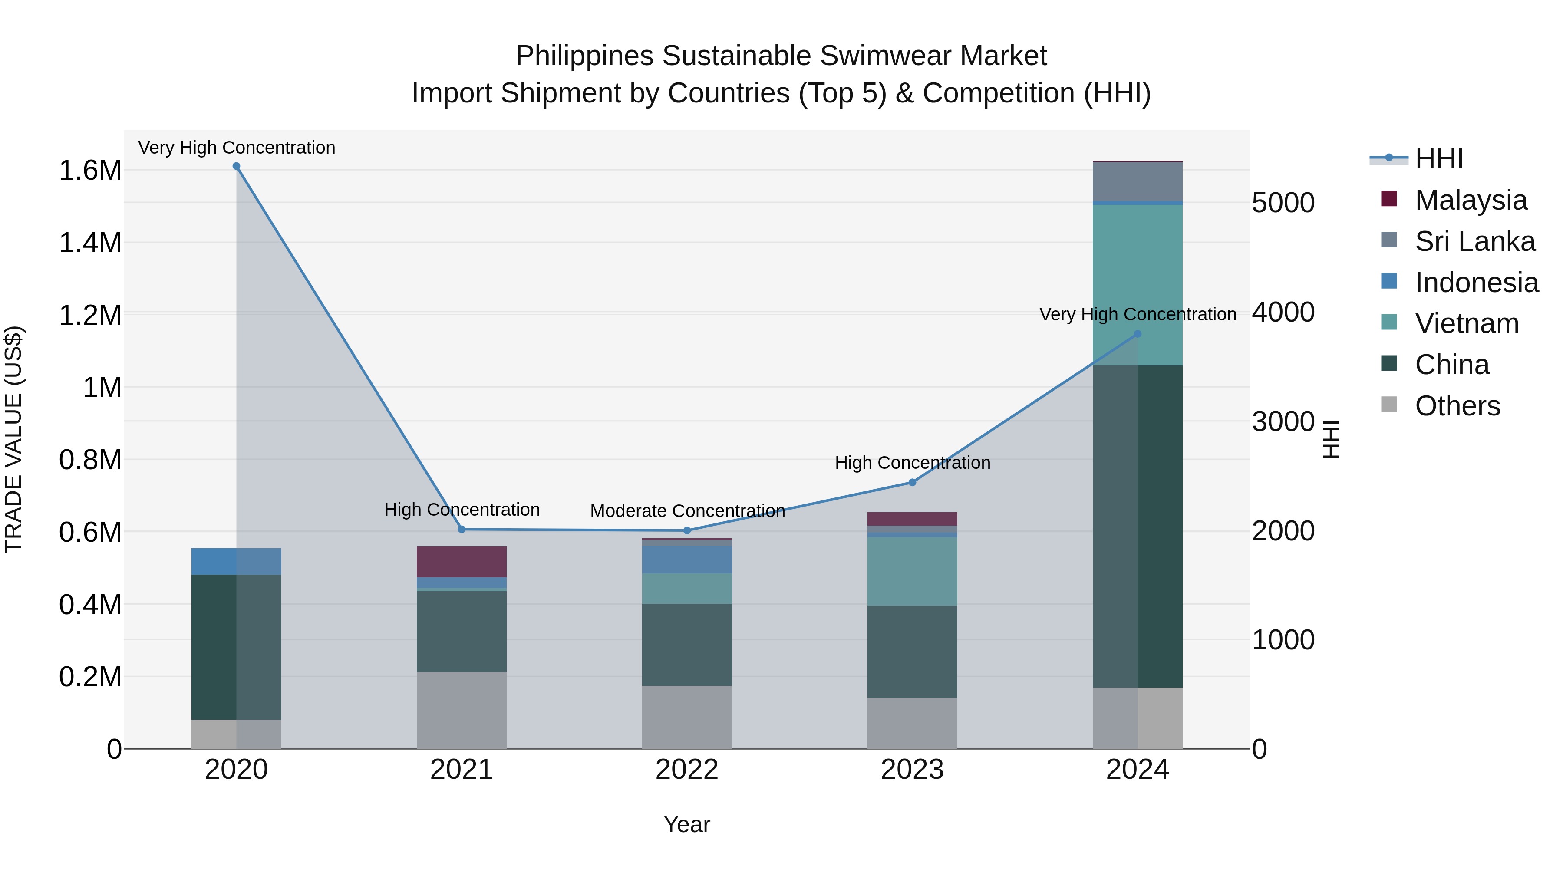Click the Vietnam segment of the 2023 bar

coord(912,571)
